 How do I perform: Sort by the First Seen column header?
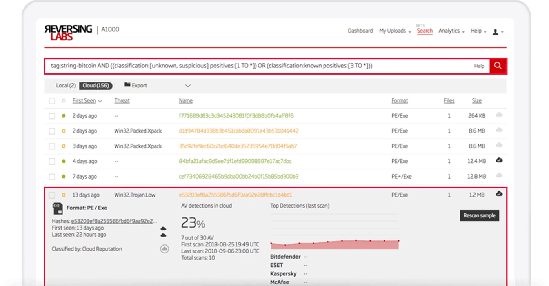click(x=84, y=101)
